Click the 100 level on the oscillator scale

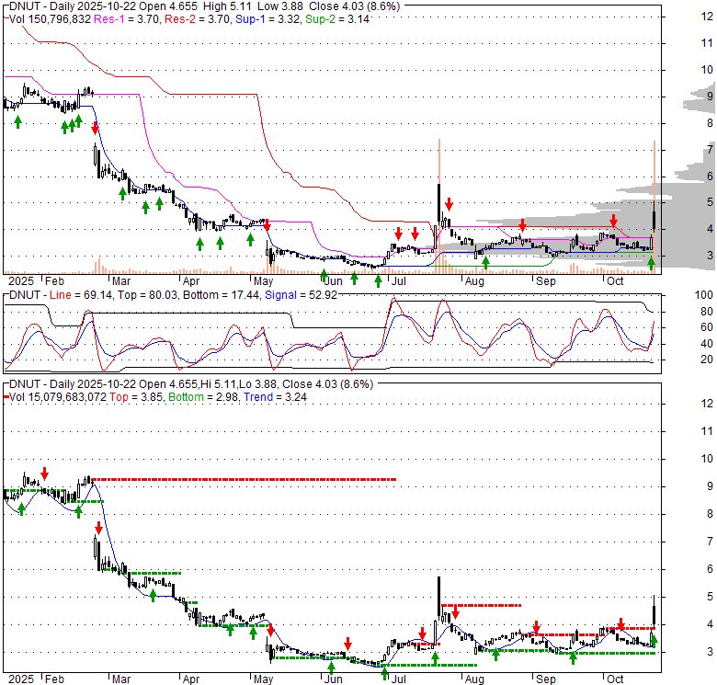(705, 295)
